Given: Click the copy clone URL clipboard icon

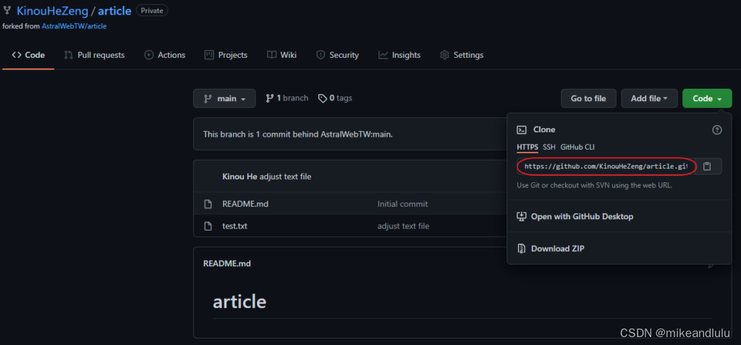Looking at the screenshot, I should click(x=706, y=166).
